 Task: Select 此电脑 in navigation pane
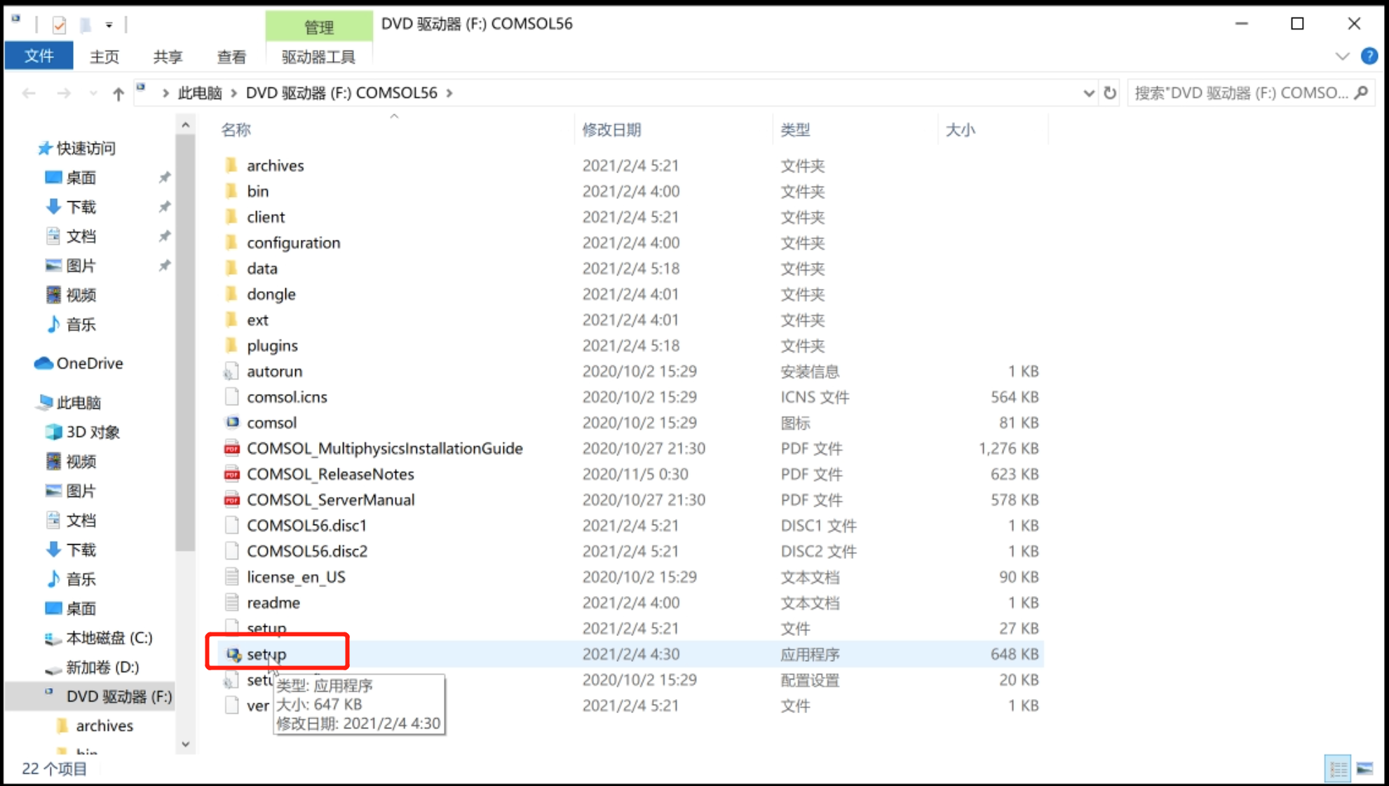tap(78, 402)
